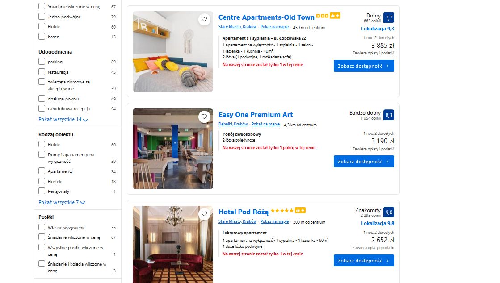The height and width of the screenshot is (283, 500).
Task: Check the Hostele property type filter
Action: pyautogui.click(x=42, y=181)
